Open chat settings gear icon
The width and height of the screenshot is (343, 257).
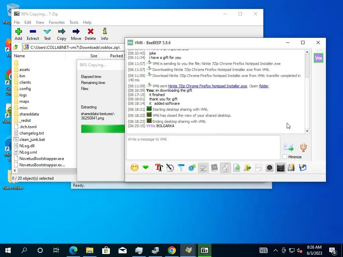coord(192,168)
